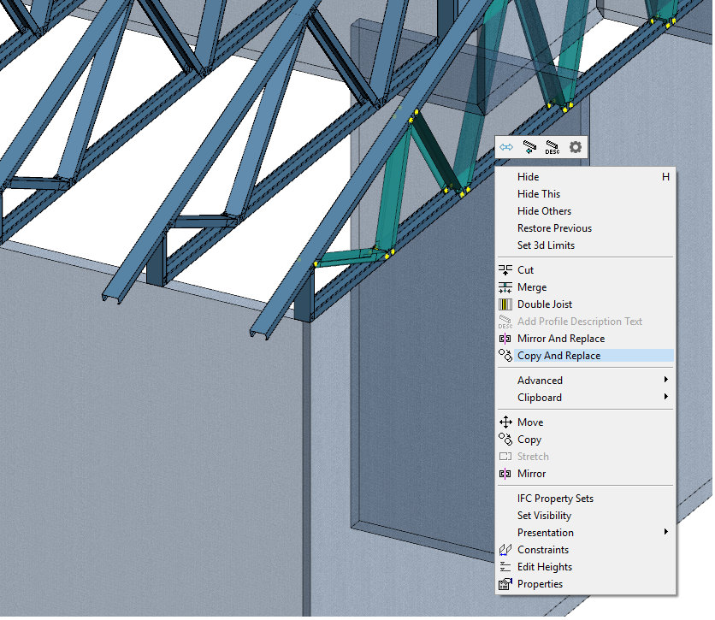
Task: Click the DESC profile description toolbar icon
Action: point(552,147)
